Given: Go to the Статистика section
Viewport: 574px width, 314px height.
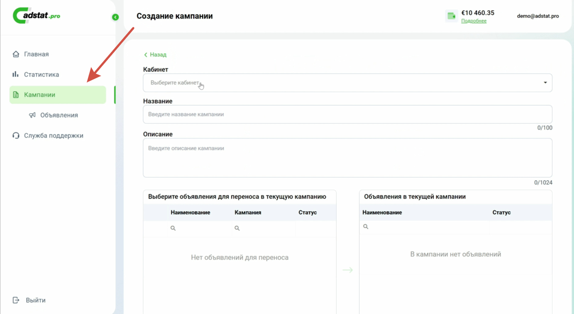Looking at the screenshot, I should [42, 75].
